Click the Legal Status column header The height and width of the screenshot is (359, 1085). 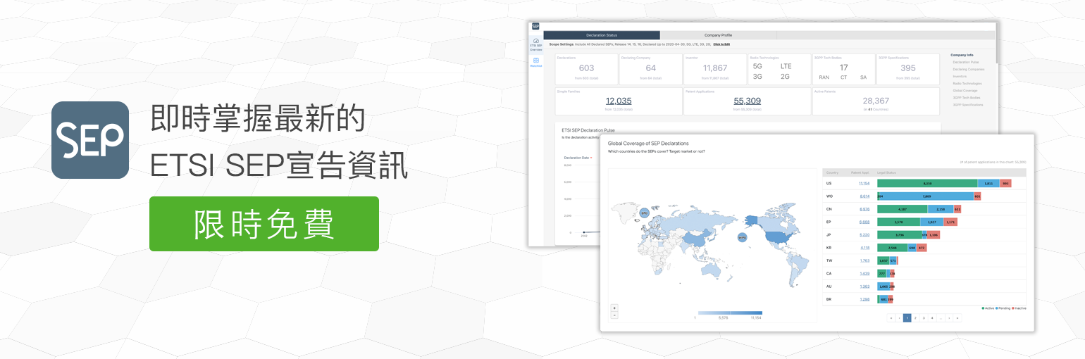[x=885, y=172]
